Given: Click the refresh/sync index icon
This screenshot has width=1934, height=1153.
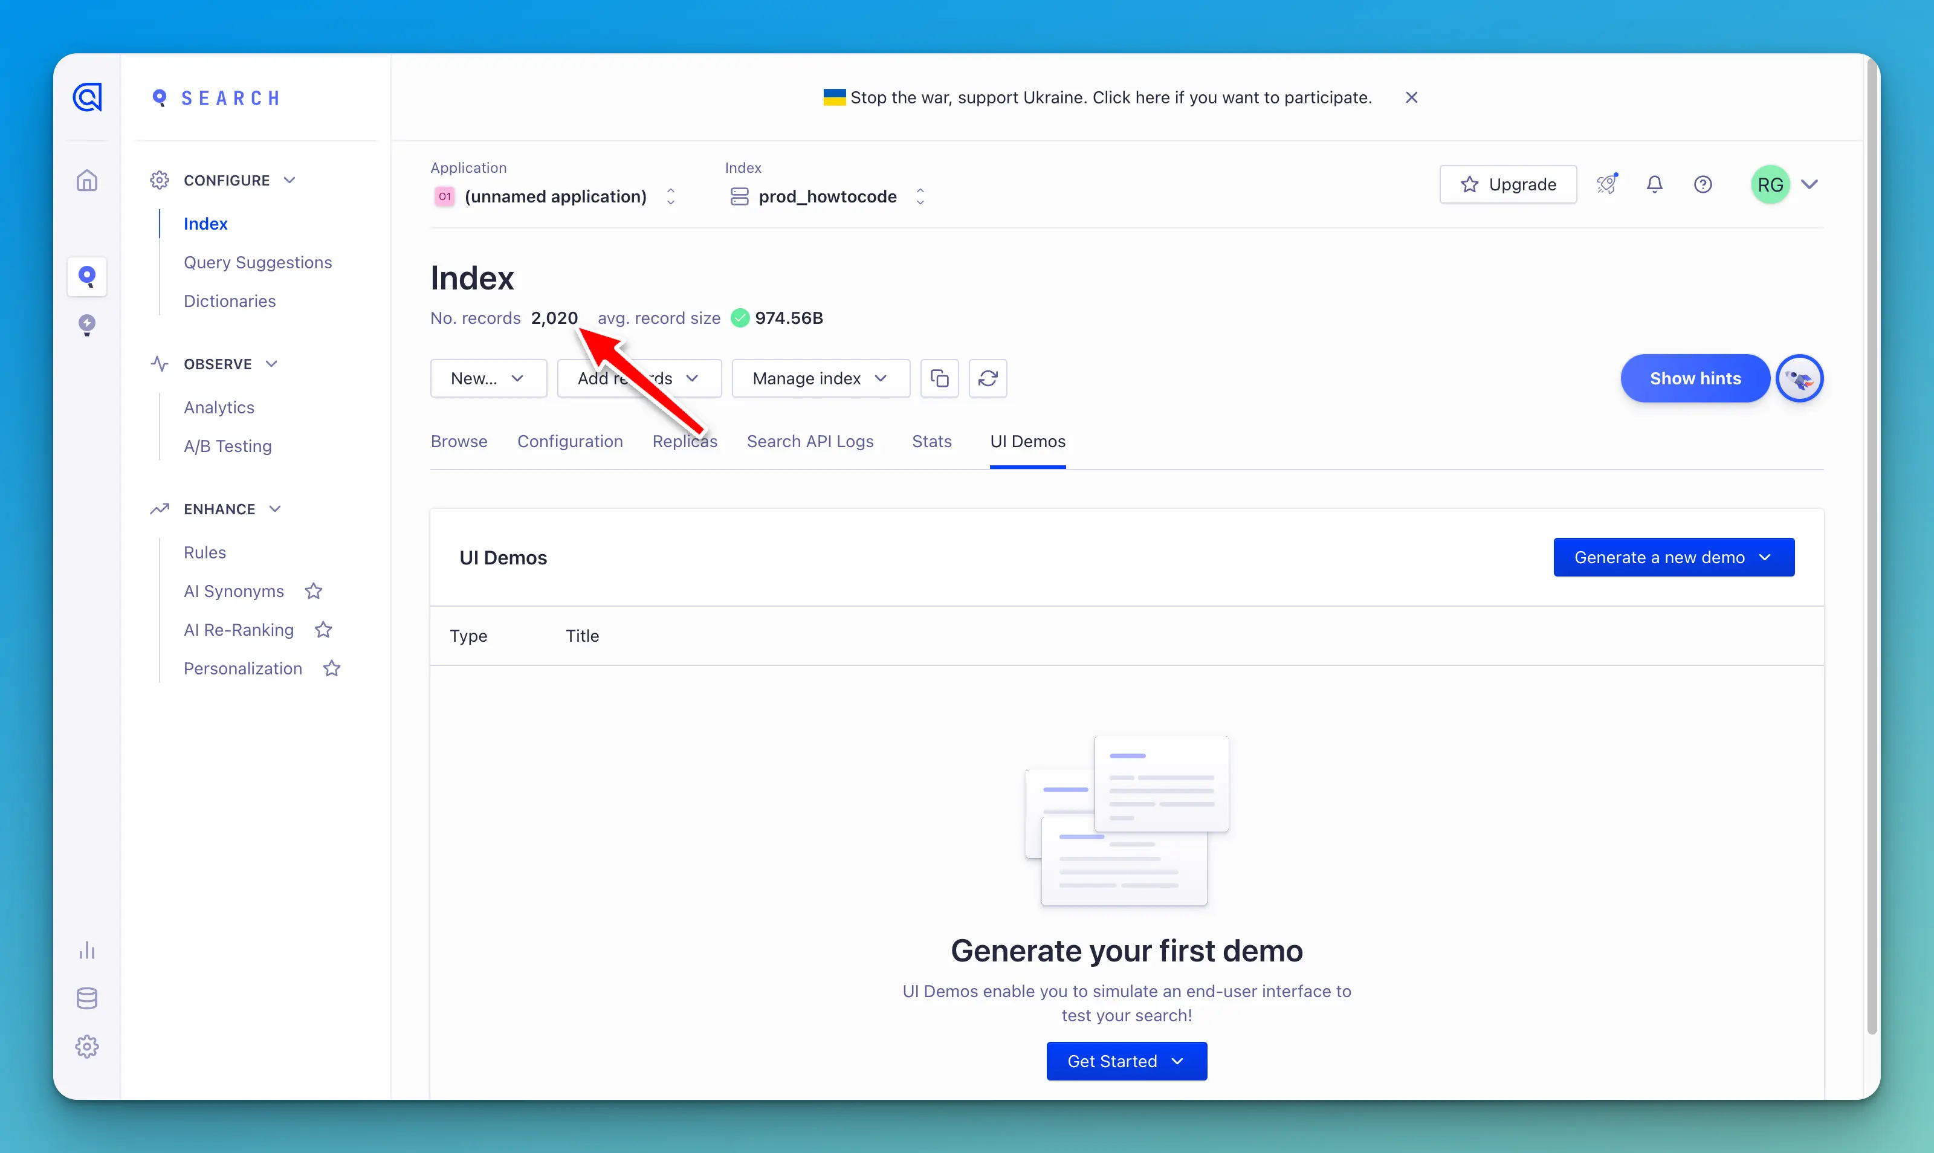Looking at the screenshot, I should 988,378.
